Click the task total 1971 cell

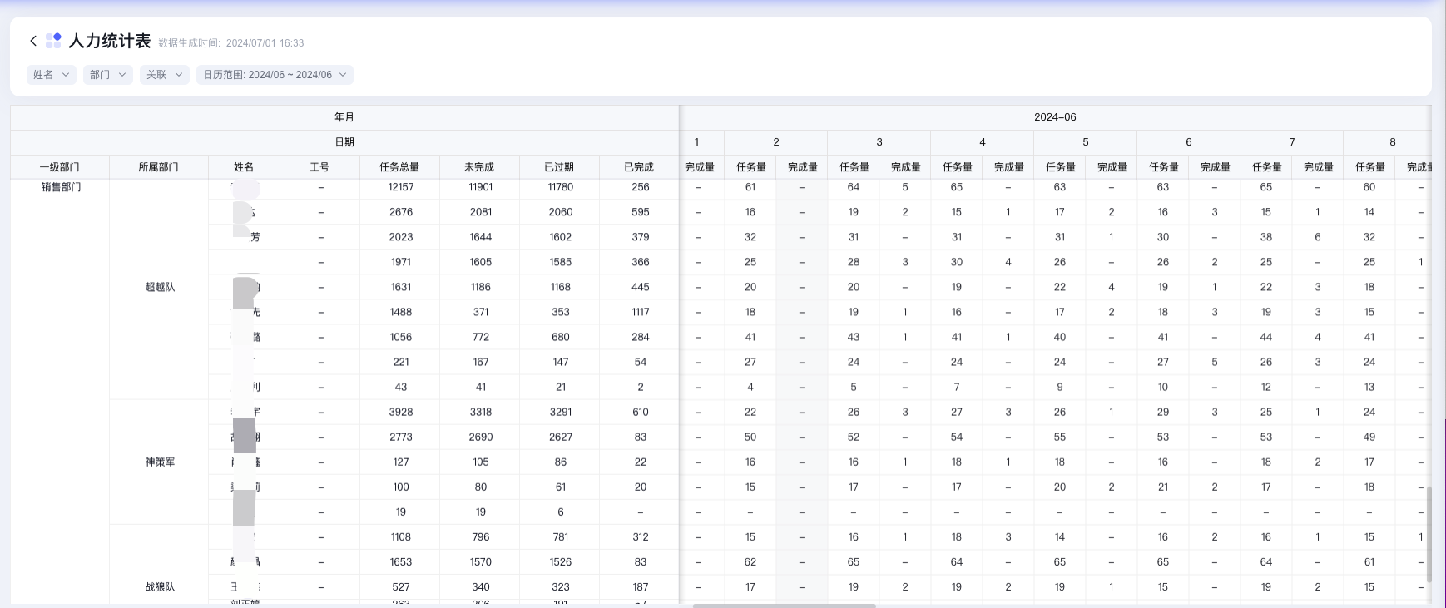coord(401,262)
